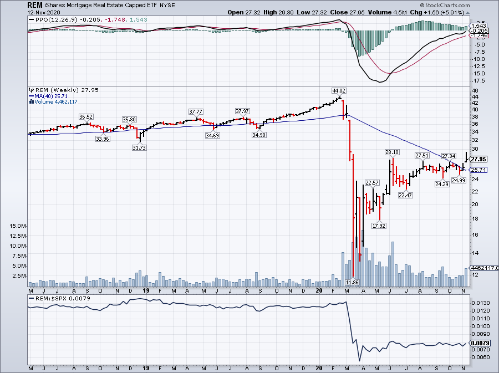Image resolution: width=499 pixels, height=373 pixels.
Task: Click the 22.47 price label
Action: (x=405, y=195)
